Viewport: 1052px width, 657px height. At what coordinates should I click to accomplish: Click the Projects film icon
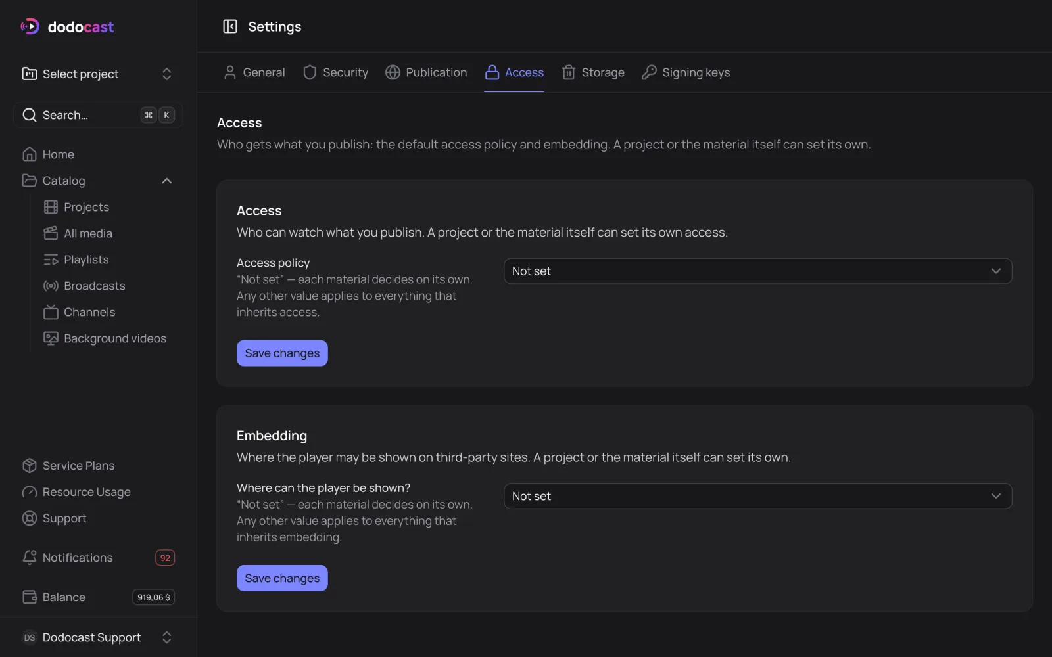click(x=51, y=207)
